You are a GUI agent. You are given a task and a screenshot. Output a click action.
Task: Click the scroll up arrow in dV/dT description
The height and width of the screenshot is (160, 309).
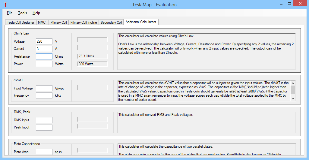click(293, 83)
